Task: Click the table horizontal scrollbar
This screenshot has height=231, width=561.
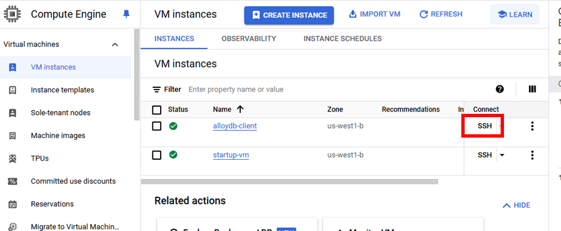Action: (x=290, y=182)
